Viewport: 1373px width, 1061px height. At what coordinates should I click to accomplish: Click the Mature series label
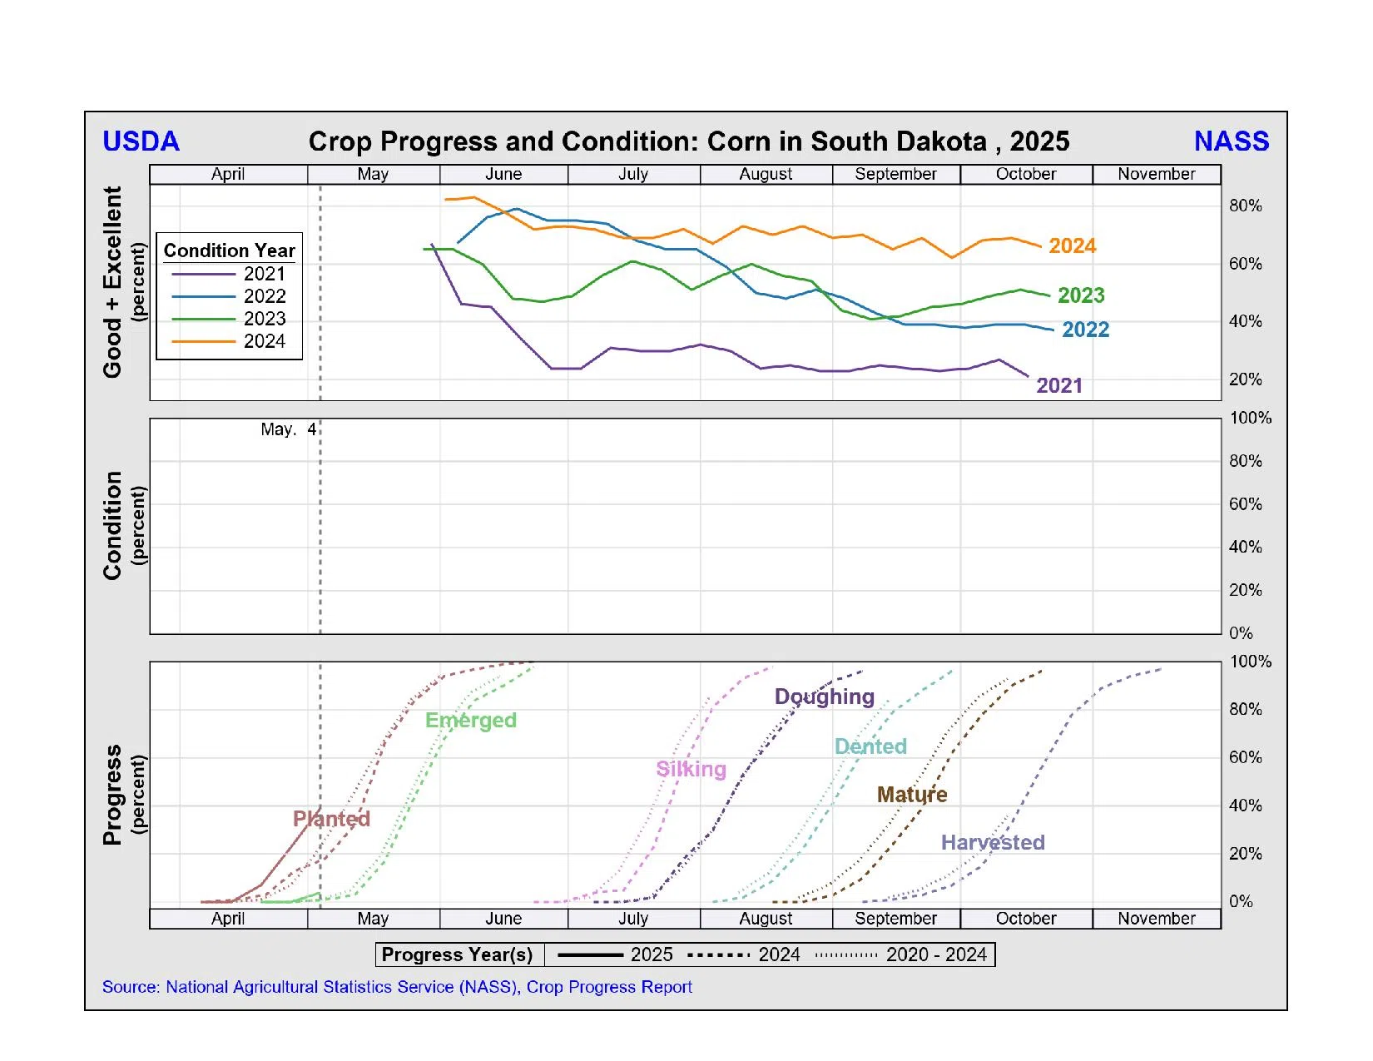coord(912,795)
